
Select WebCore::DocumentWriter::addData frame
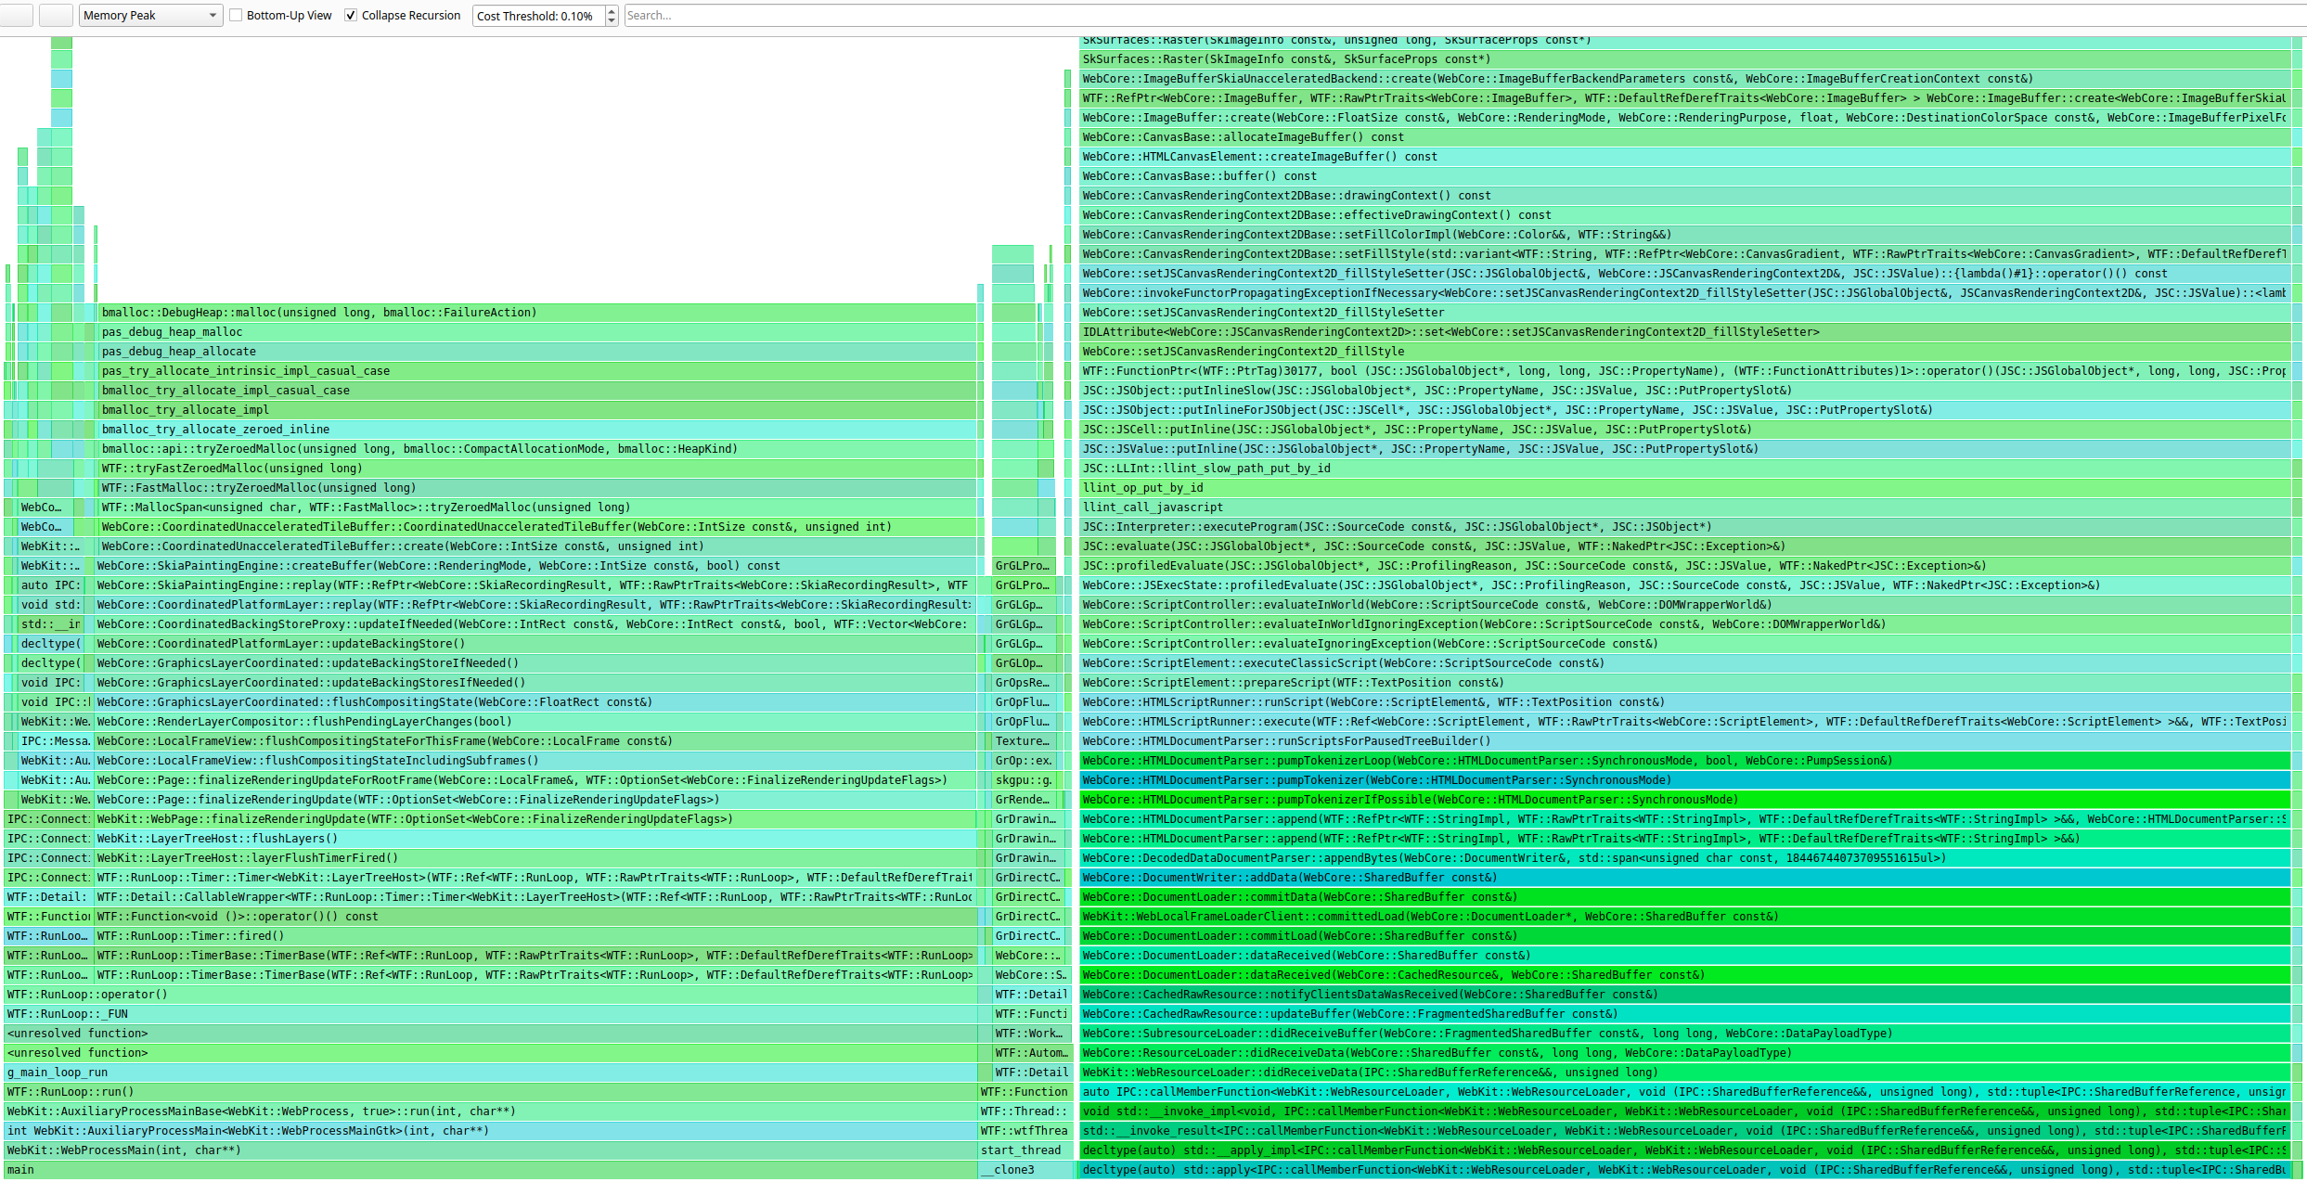pyautogui.click(x=1670, y=878)
